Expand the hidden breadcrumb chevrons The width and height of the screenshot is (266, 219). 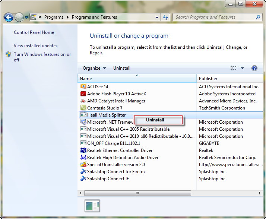point(40,17)
